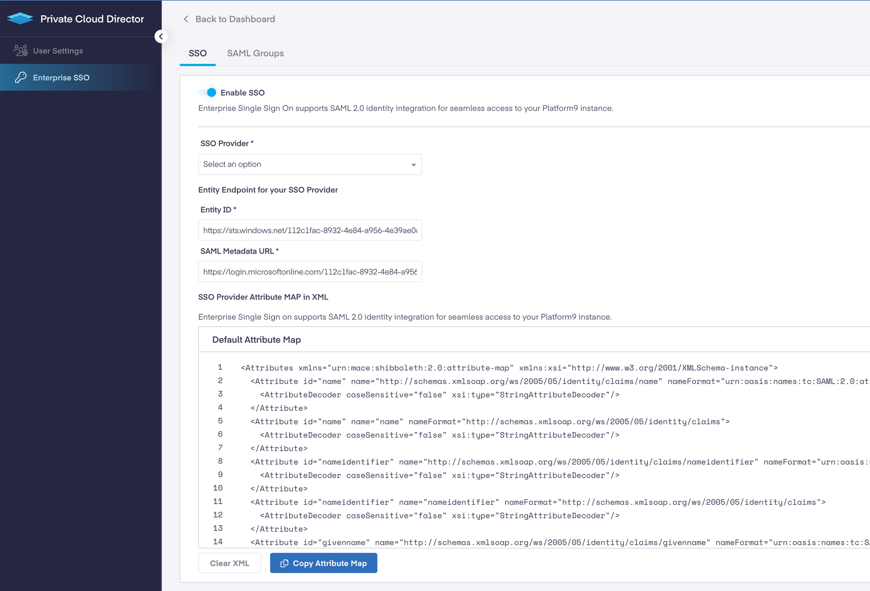Toggle the Enable SSO switch
The height and width of the screenshot is (591, 870).
(x=208, y=92)
